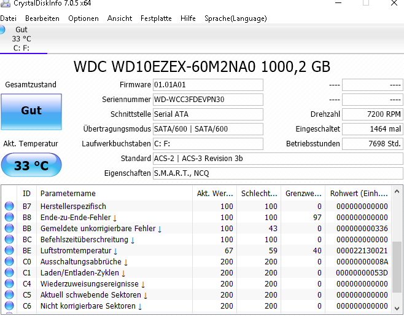Click the Drehzahl value 7200 RPM
The width and height of the screenshot is (404, 316).
coord(373,114)
